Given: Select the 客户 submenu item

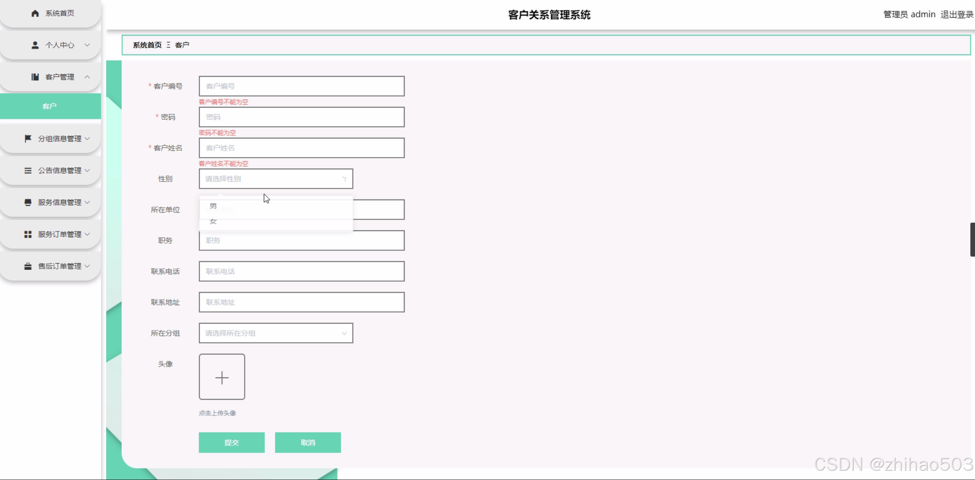Looking at the screenshot, I should 50,106.
